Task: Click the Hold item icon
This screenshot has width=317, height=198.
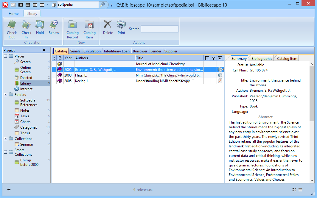Action: (x=40, y=25)
